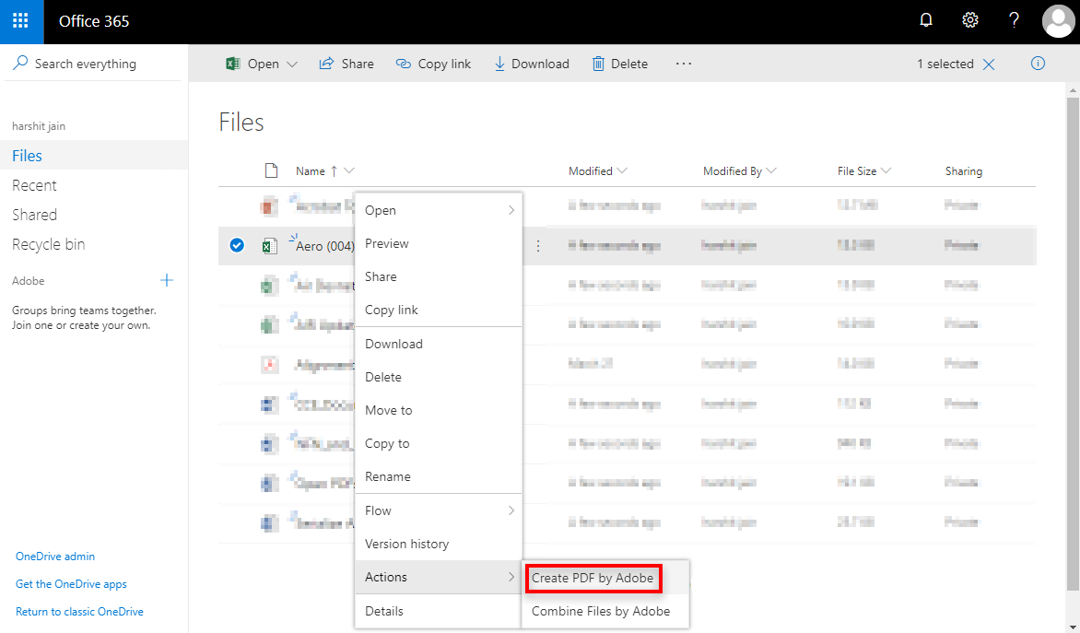This screenshot has width=1080, height=633.
Task: Open the notifications bell
Action: pos(926,19)
